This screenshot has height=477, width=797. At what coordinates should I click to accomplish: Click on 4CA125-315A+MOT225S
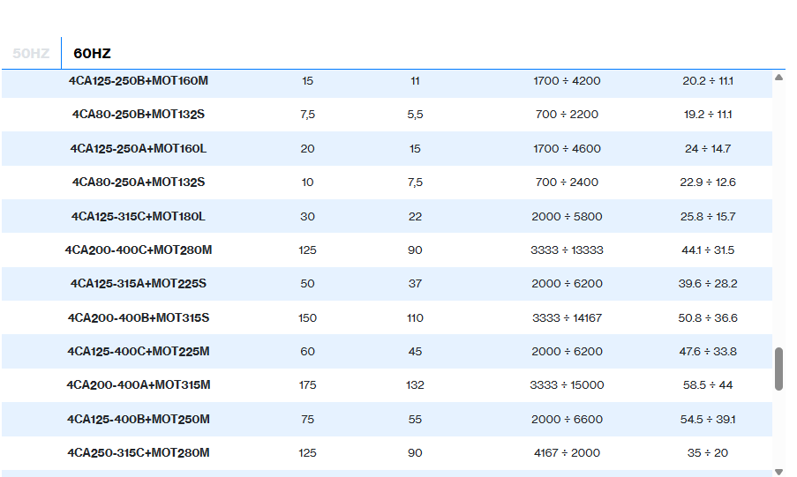(139, 284)
